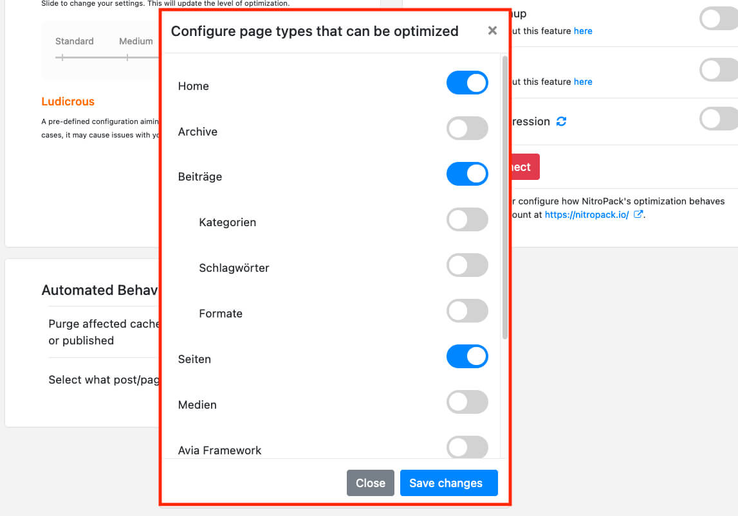The image size is (738, 516).
Task: Turn off the Seiten toggle
Action: 467,357
